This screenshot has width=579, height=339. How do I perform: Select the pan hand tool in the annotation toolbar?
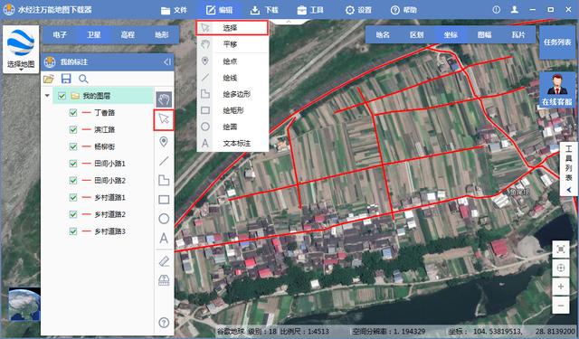click(x=164, y=99)
